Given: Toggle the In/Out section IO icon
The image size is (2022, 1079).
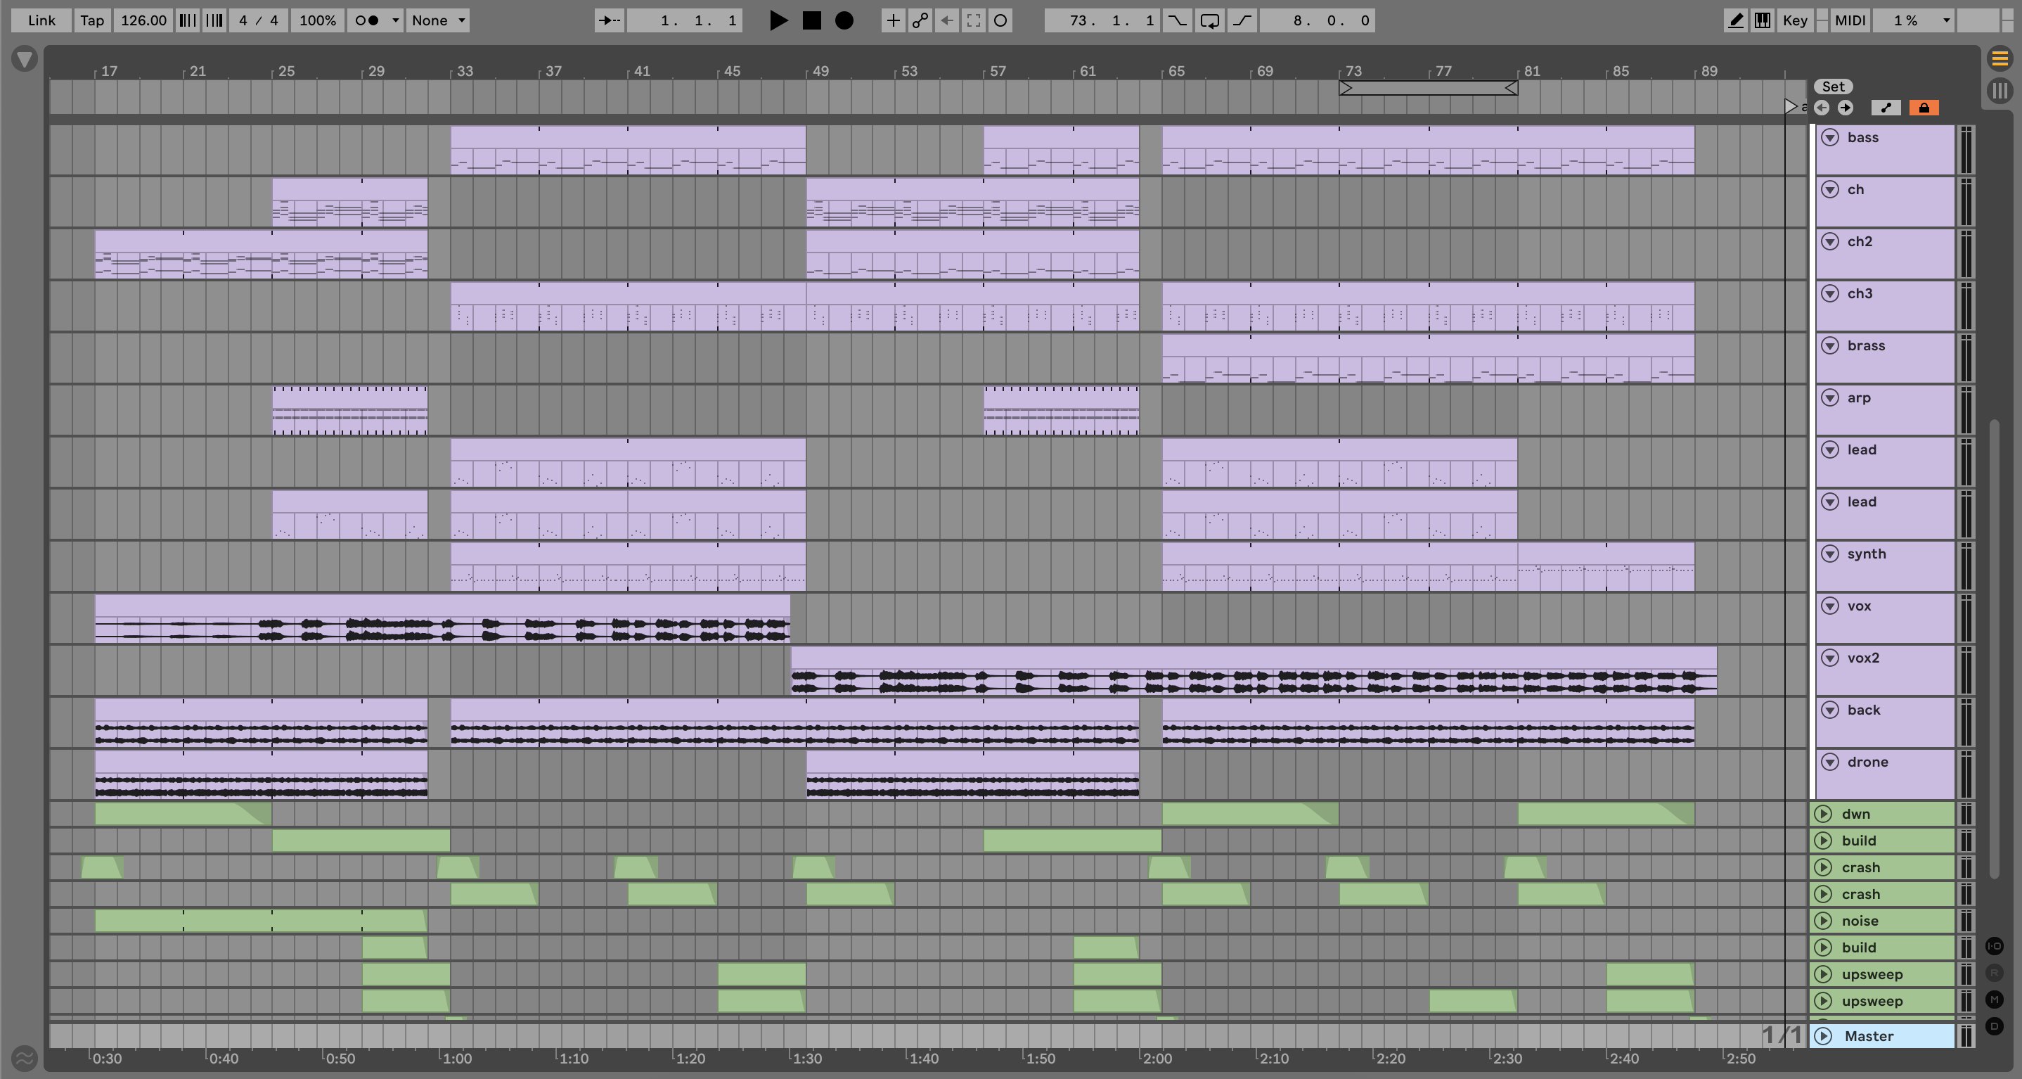Looking at the screenshot, I should [1994, 946].
